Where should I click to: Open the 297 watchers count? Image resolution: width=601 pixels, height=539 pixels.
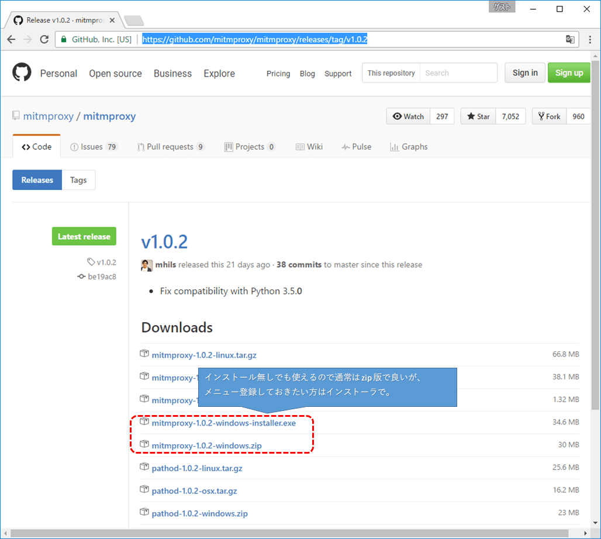click(x=442, y=116)
